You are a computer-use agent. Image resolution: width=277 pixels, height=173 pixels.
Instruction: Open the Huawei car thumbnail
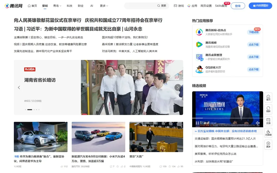[41, 137]
